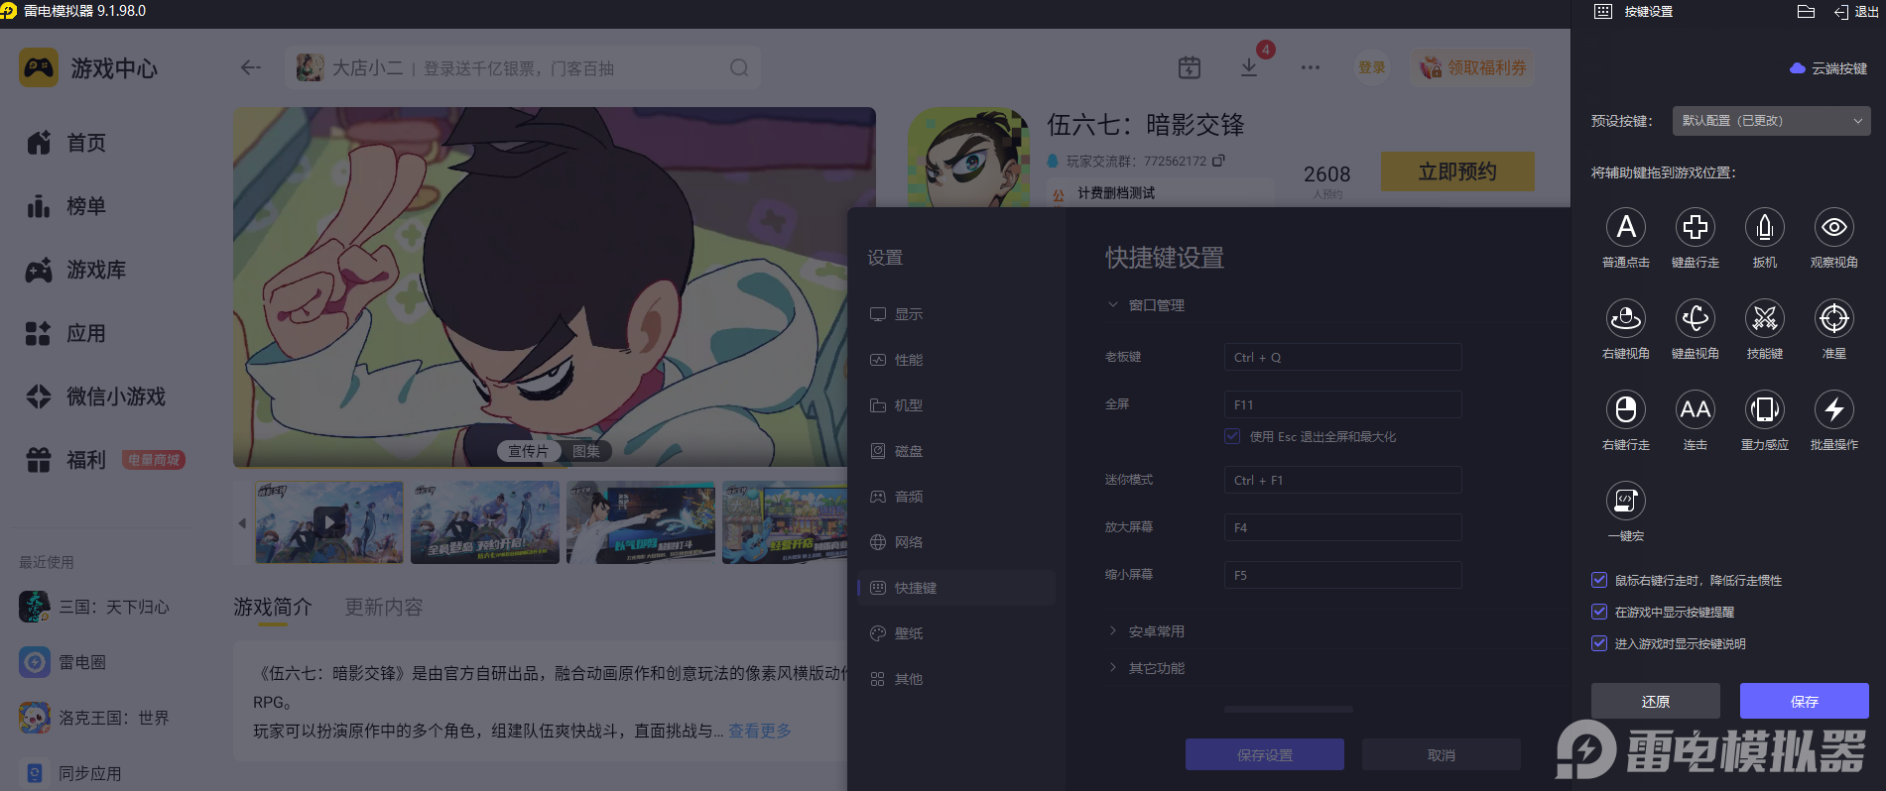Switch to the 更新内容 tab
The height and width of the screenshot is (791, 1886).
383,607
